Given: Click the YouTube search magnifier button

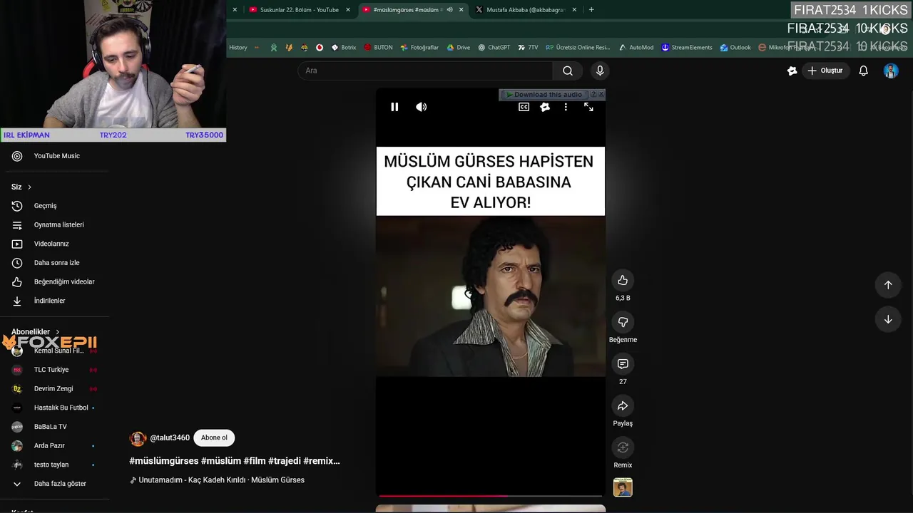Looking at the screenshot, I should click(568, 71).
